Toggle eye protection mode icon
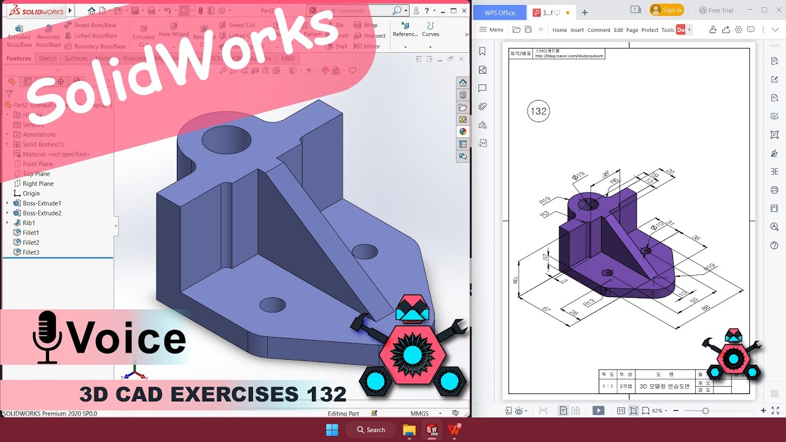The height and width of the screenshot is (442, 786). coord(519,411)
